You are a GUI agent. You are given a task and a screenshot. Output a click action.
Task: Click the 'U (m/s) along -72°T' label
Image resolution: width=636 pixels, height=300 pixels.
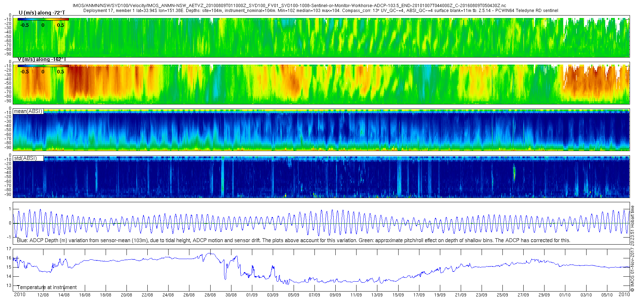(x=42, y=13)
